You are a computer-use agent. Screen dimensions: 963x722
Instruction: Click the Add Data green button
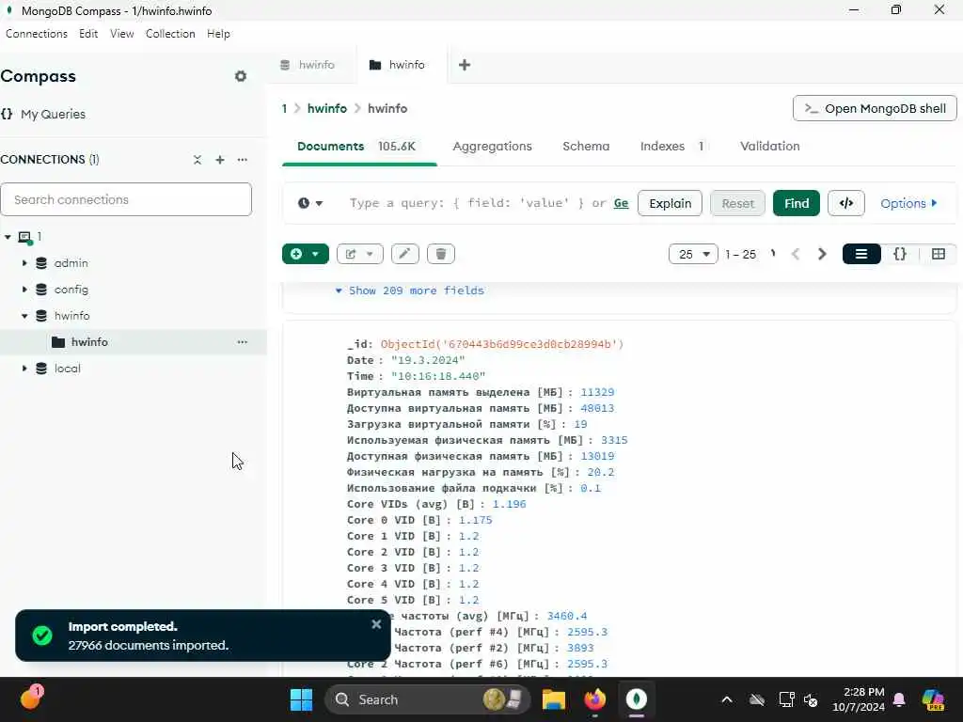click(x=306, y=254)
